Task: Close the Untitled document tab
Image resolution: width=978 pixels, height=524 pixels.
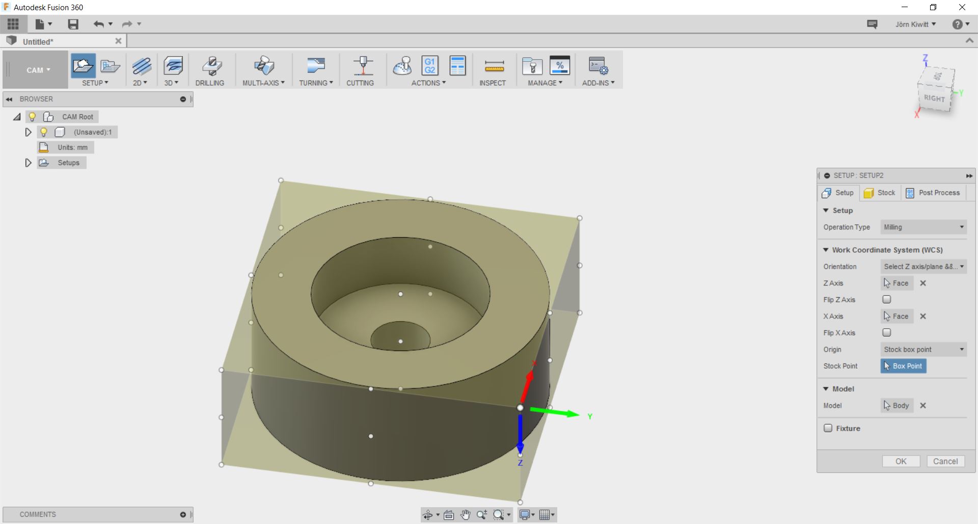Action: click(x=118, y=41)
